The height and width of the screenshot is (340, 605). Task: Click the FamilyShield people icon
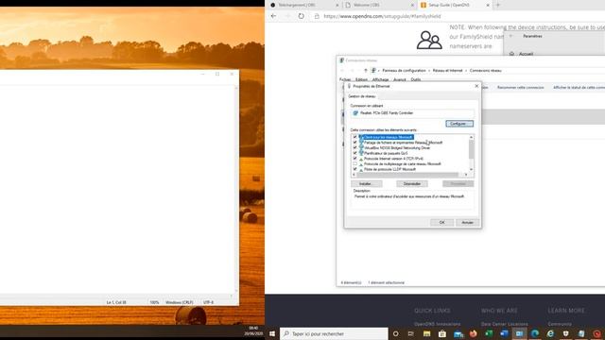pos(429,40)
